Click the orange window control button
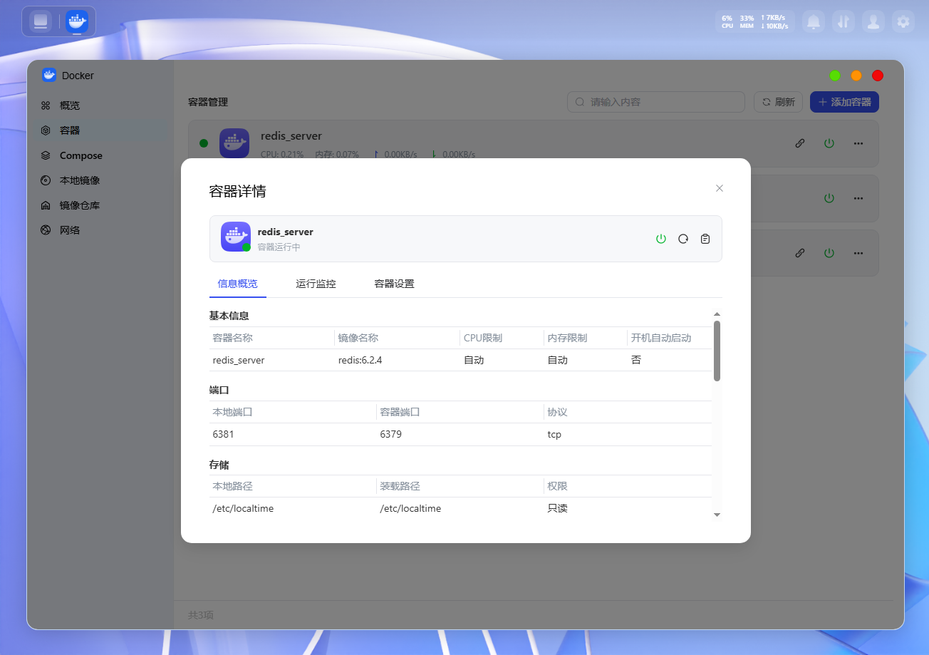The height and width of the screenshot is (655, 929). [856, 76]
